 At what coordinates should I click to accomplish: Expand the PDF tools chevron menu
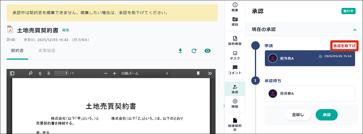click(210, 74)
